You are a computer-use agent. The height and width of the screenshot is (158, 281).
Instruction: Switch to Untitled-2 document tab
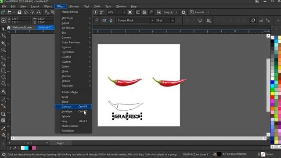[x=45, y=27]
